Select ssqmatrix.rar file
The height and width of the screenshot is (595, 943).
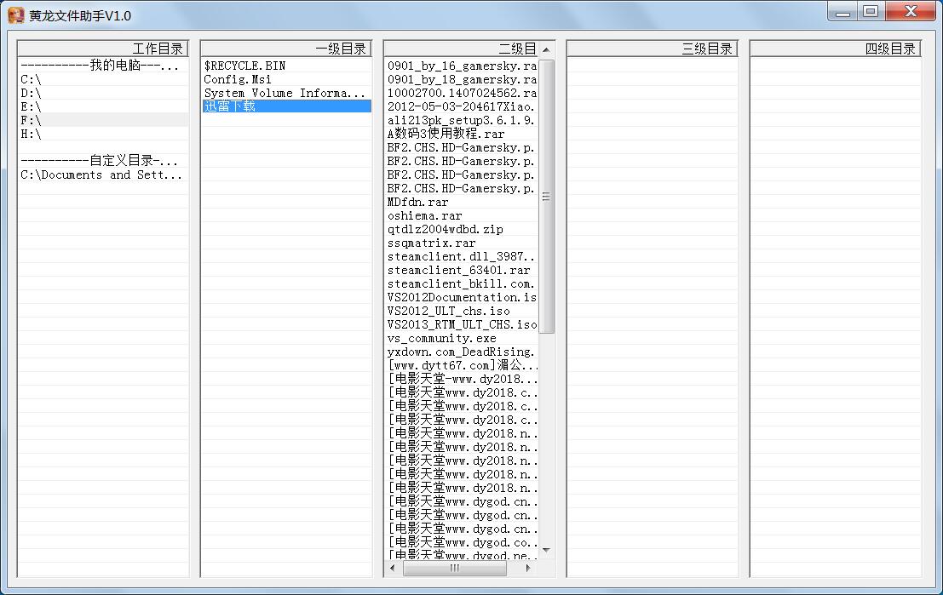click(461, 243)
